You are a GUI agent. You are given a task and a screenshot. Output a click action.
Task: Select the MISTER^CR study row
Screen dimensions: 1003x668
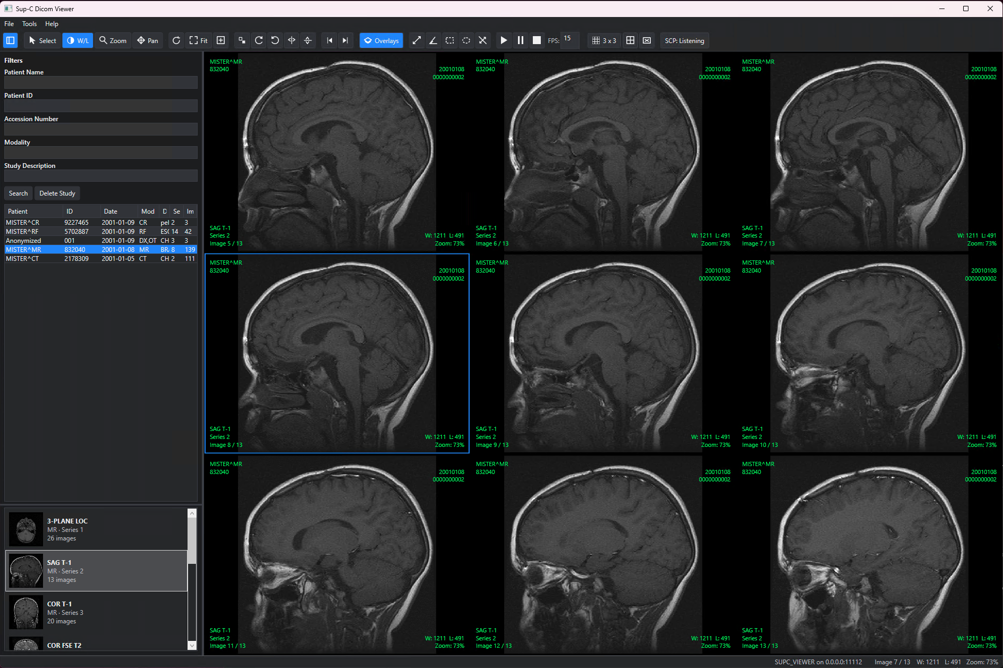tap(101, 223)
